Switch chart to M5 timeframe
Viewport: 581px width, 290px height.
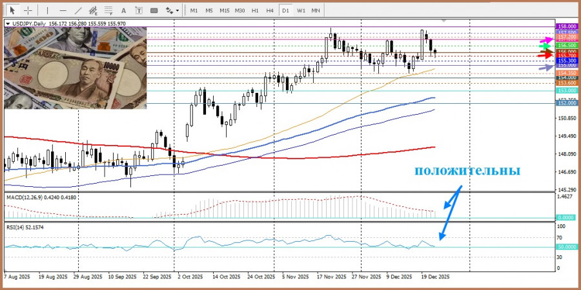click(209, 10)
